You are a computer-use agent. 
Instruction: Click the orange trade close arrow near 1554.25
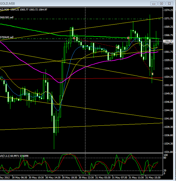point(152,74)
